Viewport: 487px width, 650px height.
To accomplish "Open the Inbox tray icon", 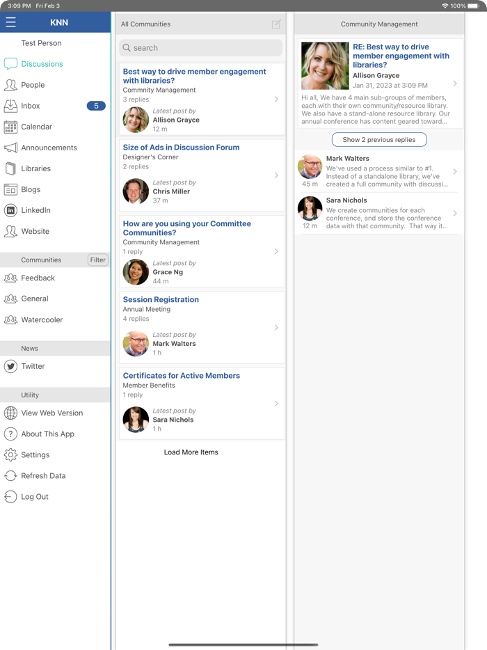I will click(x=10, y=106).
